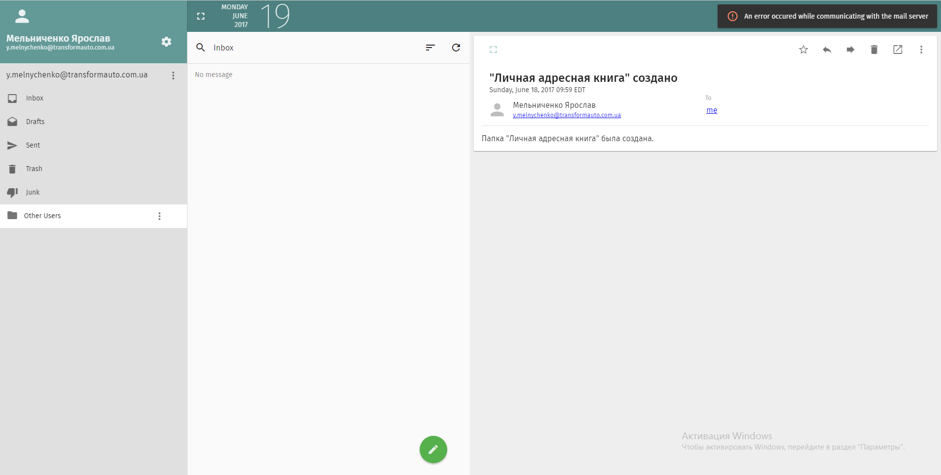
Task: Star the opened message
Action: [804, 50]
